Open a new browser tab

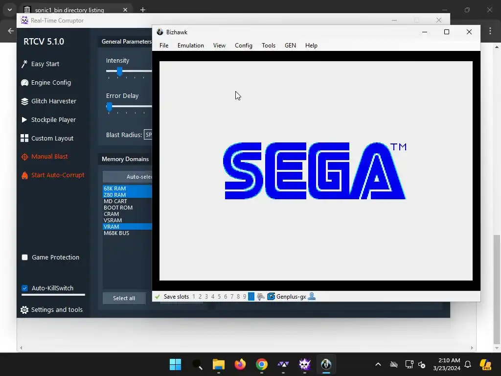(x=143, y=10)
